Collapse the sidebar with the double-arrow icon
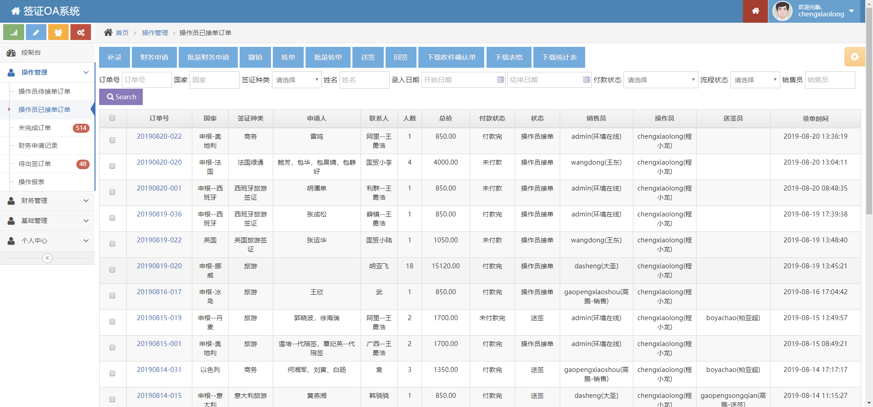 (x=47, y=258)
